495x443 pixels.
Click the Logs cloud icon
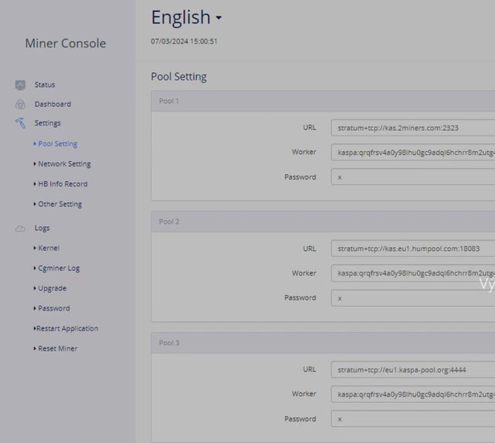point(20,228)
